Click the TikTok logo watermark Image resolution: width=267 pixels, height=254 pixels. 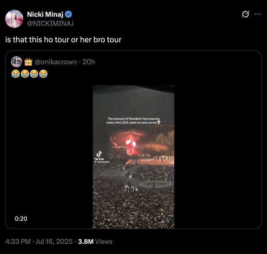[x=99, y=155]
